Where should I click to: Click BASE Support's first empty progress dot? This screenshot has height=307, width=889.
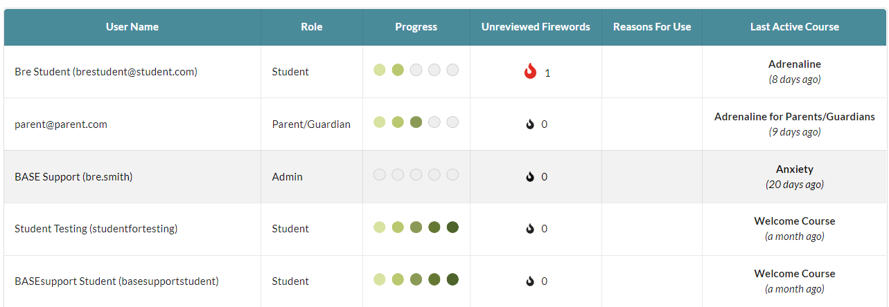pyautogui.click(x=379, y=175)
